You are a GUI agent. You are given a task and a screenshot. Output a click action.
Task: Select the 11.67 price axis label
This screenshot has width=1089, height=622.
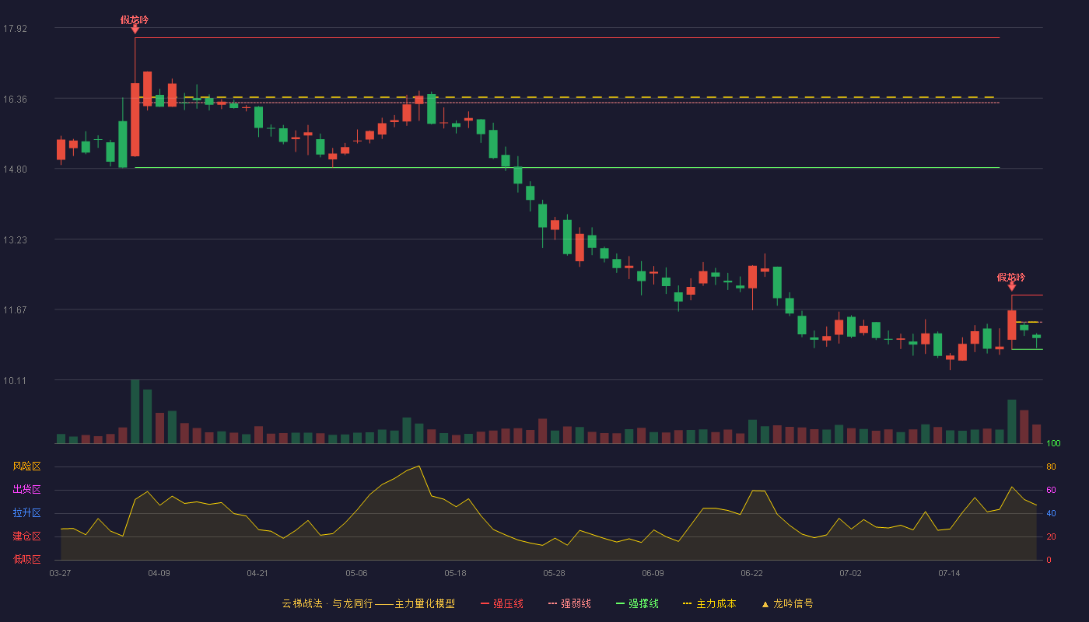15,310
